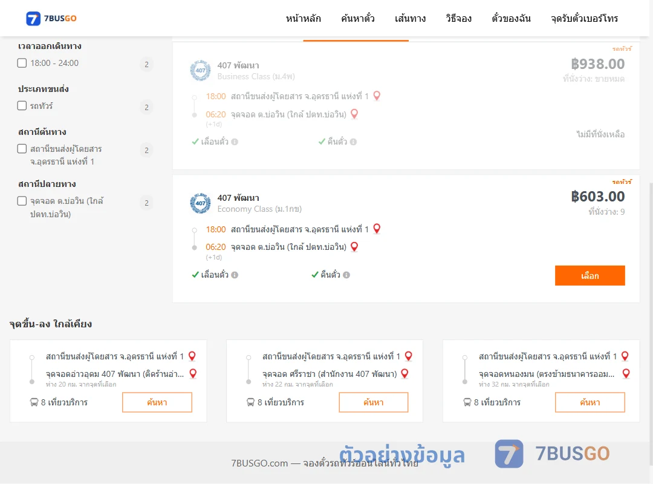
Task: Click info icon beside คืนตั๋ว on Economy Class trip
Action: pyautogui.click(x=346, y=275)
